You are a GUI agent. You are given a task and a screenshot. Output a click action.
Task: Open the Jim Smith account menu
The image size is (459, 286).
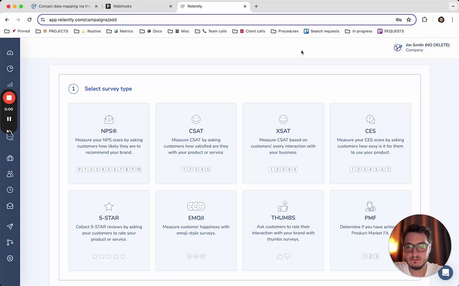tap(422, 48)
